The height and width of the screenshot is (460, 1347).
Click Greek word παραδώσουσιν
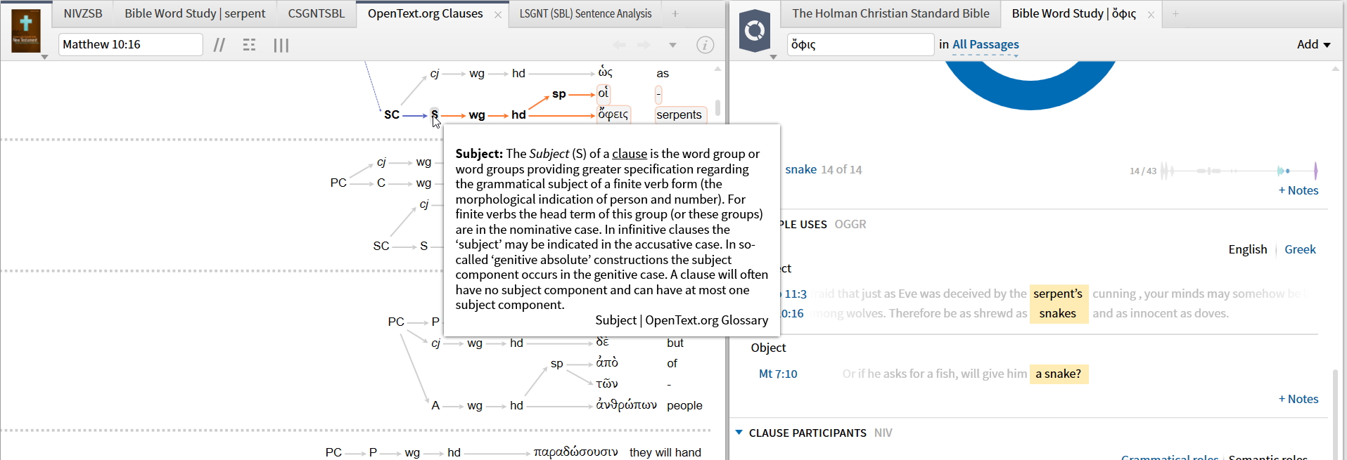(x=575, y=452)
